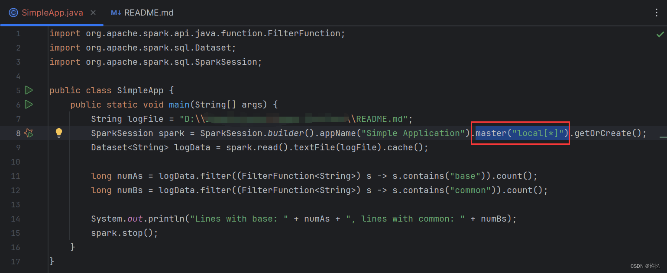Click the 'main' method name
This screenshot has width=667, height=273.
179,105
